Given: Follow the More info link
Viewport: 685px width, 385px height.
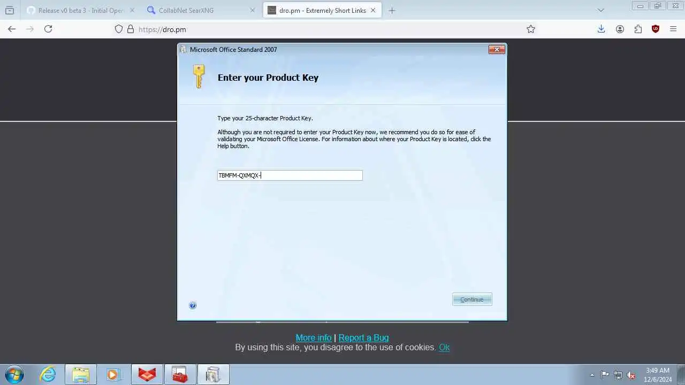Looking at the screenshot, I should (314, 337).
